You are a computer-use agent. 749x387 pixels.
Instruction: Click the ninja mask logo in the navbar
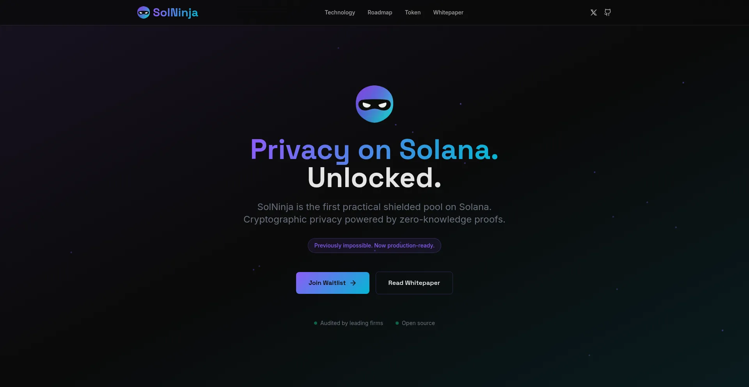click(x=144, y=12)
